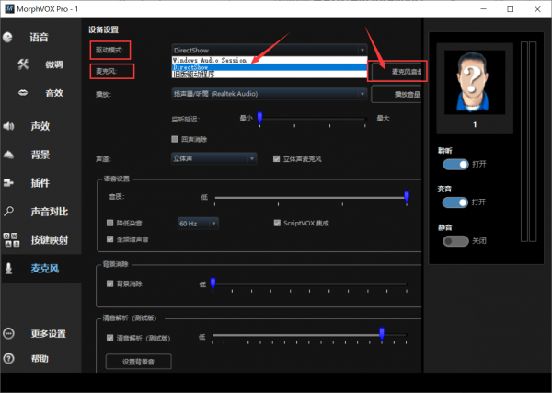Click the 帮助 question mark icon

[x=8, y=359]
